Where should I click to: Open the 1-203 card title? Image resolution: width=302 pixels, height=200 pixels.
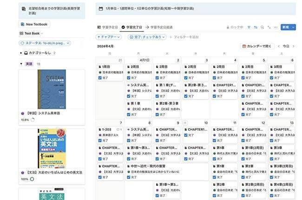click(x=106, y=129)
